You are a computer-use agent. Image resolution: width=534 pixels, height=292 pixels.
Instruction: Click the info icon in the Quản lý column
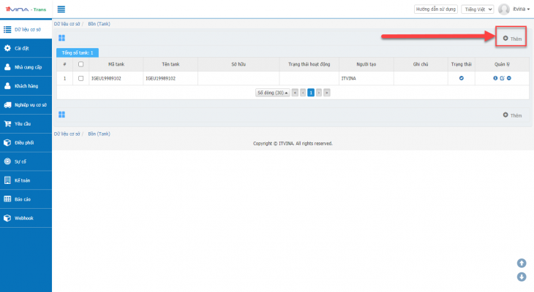pyautogui.click(x=495, y=78)
